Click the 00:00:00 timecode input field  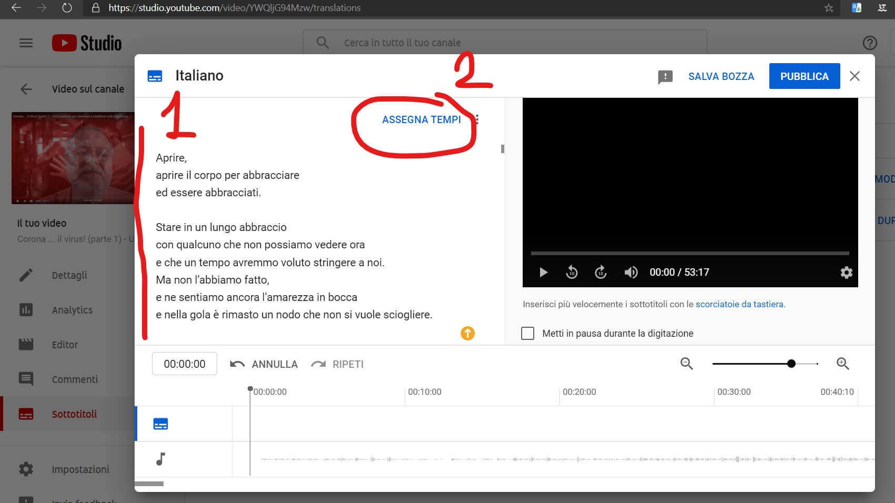185,364
